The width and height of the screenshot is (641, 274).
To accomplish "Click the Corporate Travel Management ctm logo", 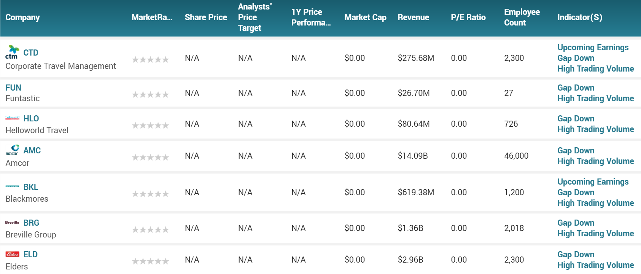I will click(x=12, y=52).
